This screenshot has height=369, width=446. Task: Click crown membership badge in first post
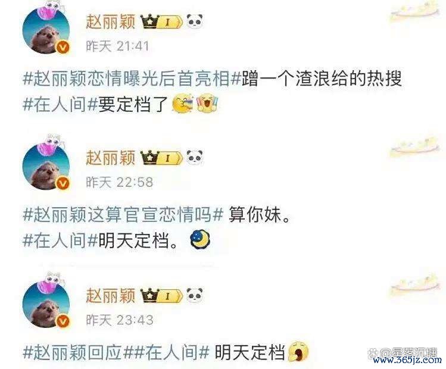tap(161, 22)
